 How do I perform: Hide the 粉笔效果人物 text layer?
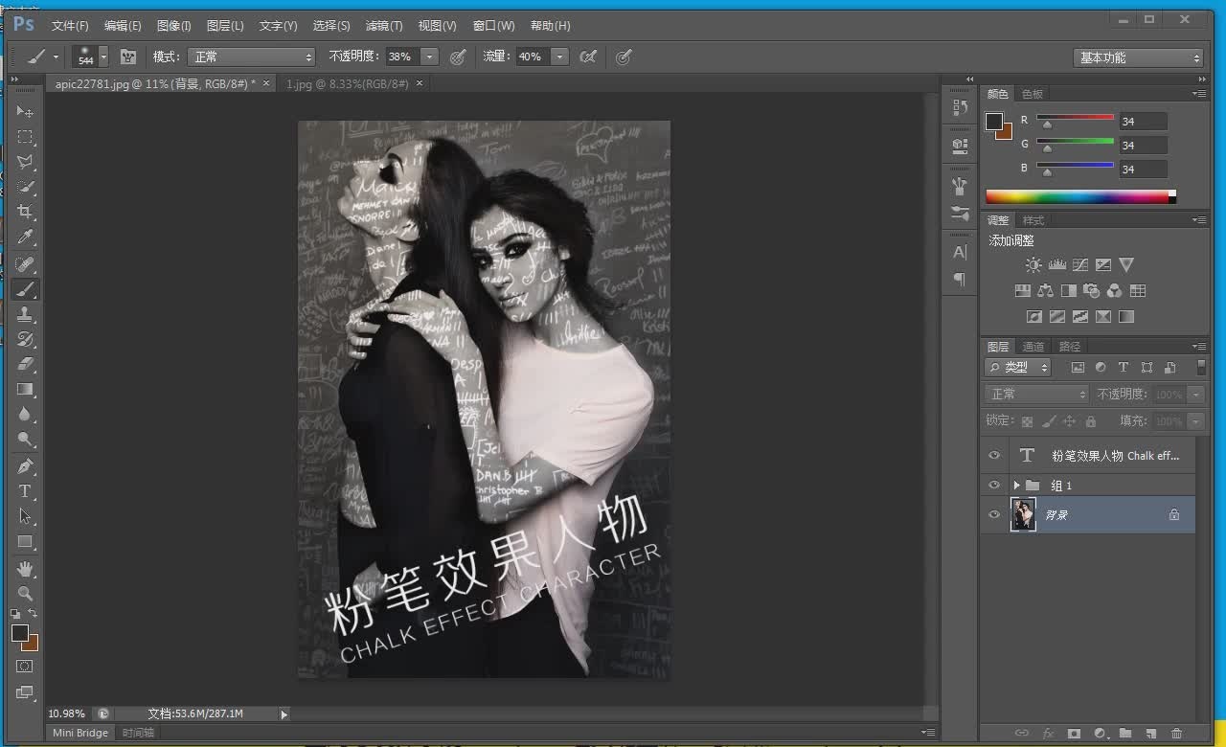click(994, 456)
